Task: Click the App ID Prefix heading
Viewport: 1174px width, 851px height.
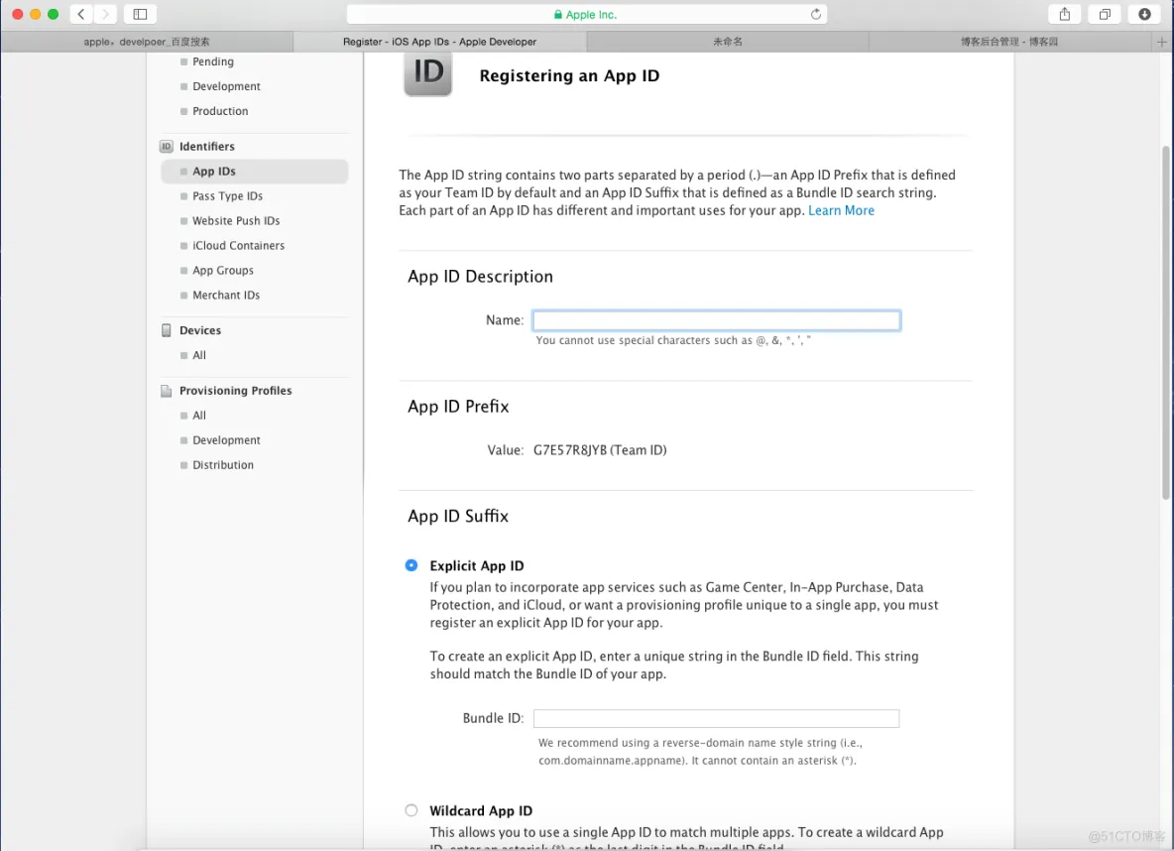Action: [458, 407]
